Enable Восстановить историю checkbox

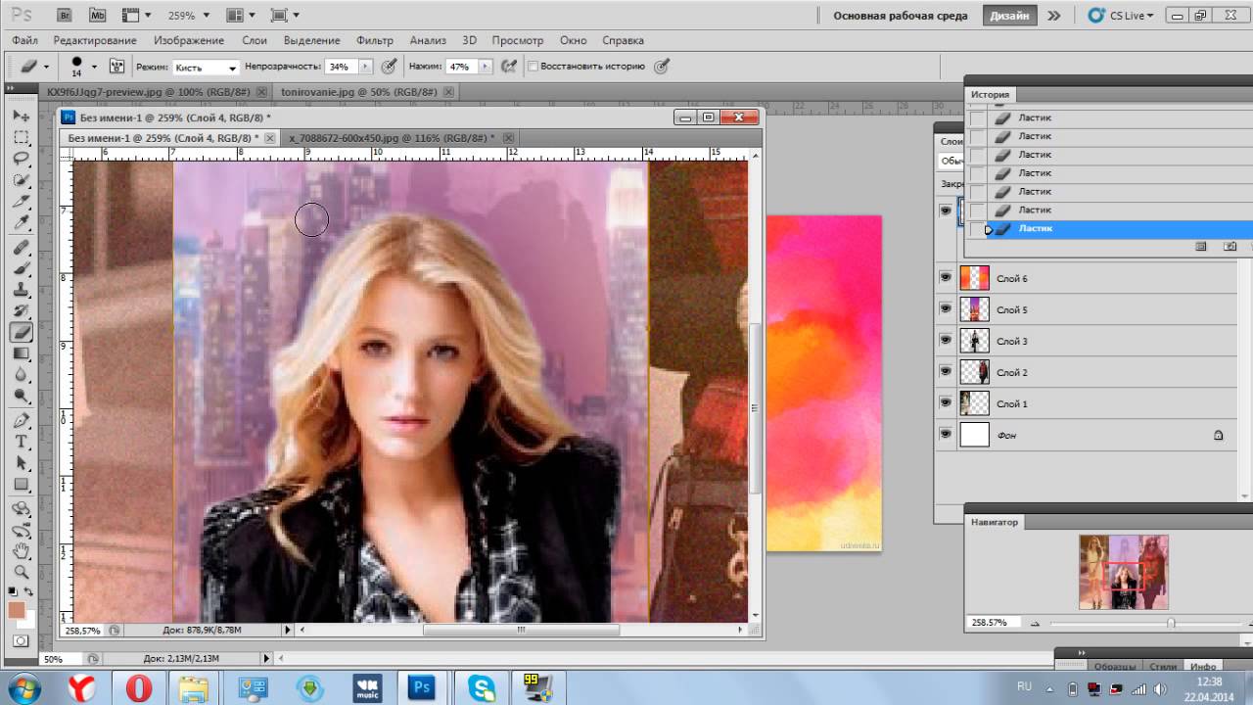pos(534,67)
